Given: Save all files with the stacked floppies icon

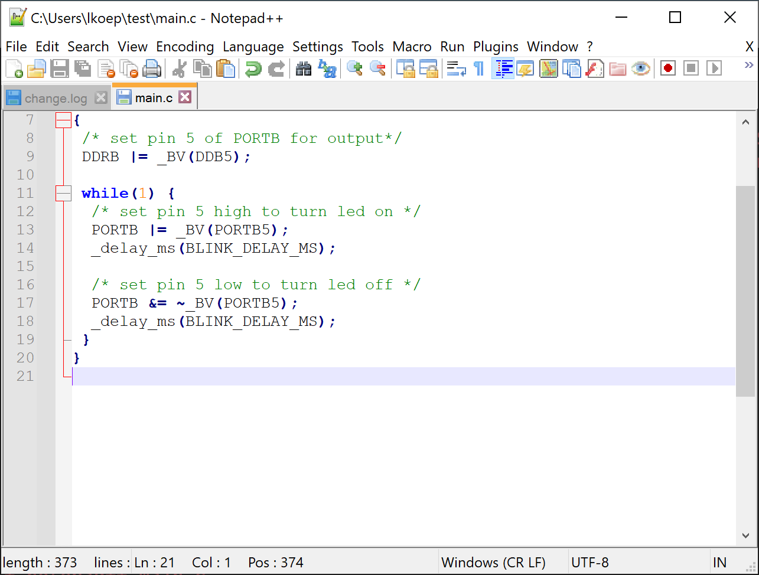Looking at the screenshot, I should [x=82, y=68].
